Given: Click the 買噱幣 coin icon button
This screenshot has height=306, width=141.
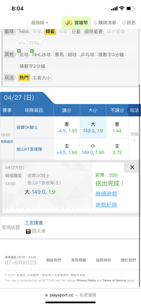Looking at the screenshot, I should pyautogui.click(x=76, y=23).
